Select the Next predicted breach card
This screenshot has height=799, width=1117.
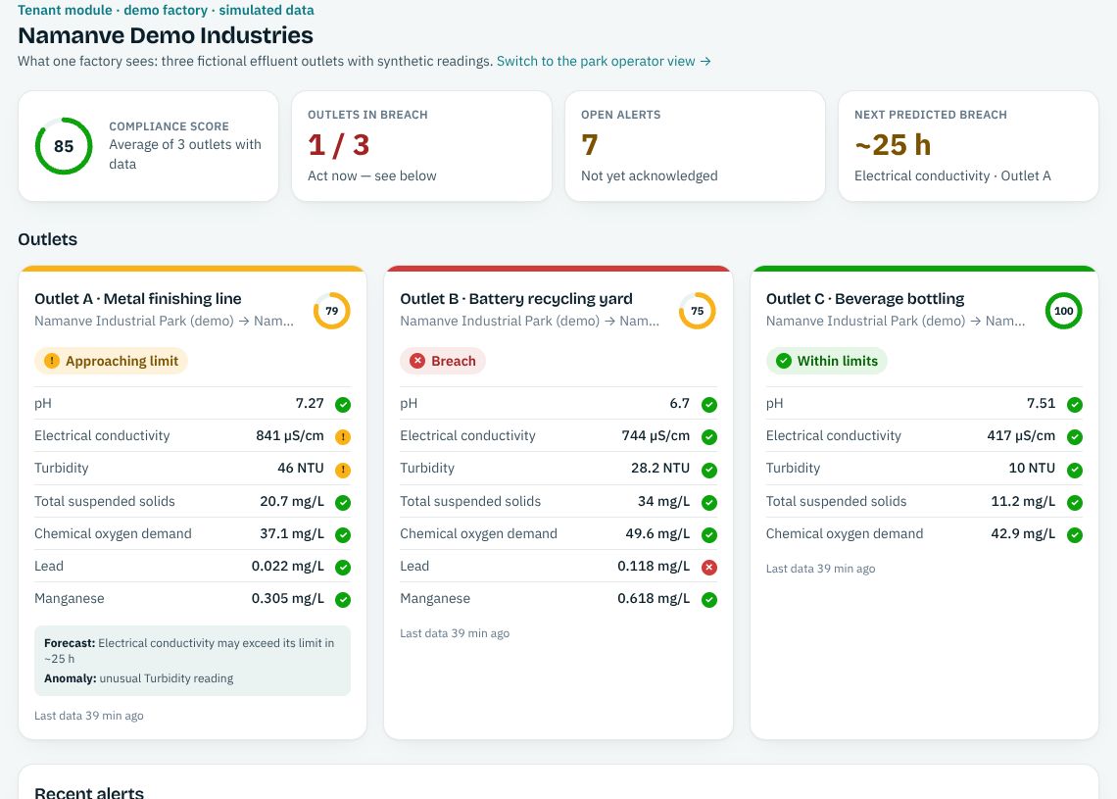(969, 146)
